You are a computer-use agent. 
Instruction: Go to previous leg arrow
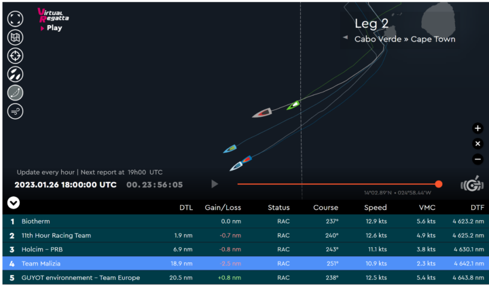click(x=345, y=37)
